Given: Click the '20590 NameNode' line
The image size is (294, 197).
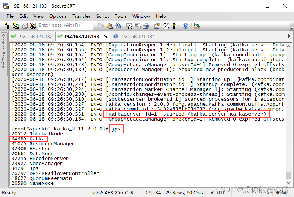Looking at the screenshot, I should click(x=33, y=183).
